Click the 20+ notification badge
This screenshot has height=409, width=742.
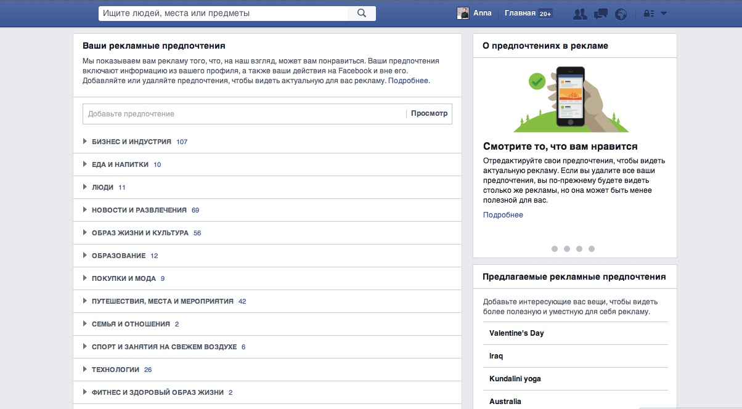(545, 14)
